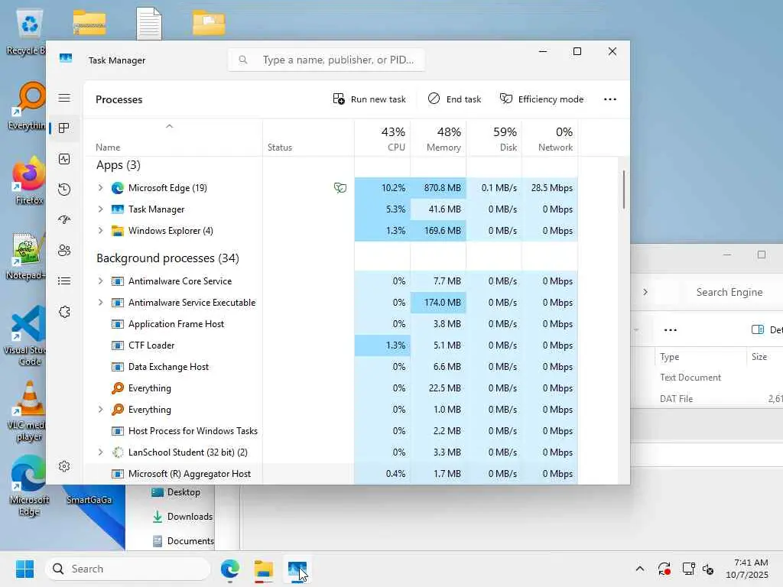783x587 pixels.
Task: Expand the Task Manager process row
Action: click(100, 209)
